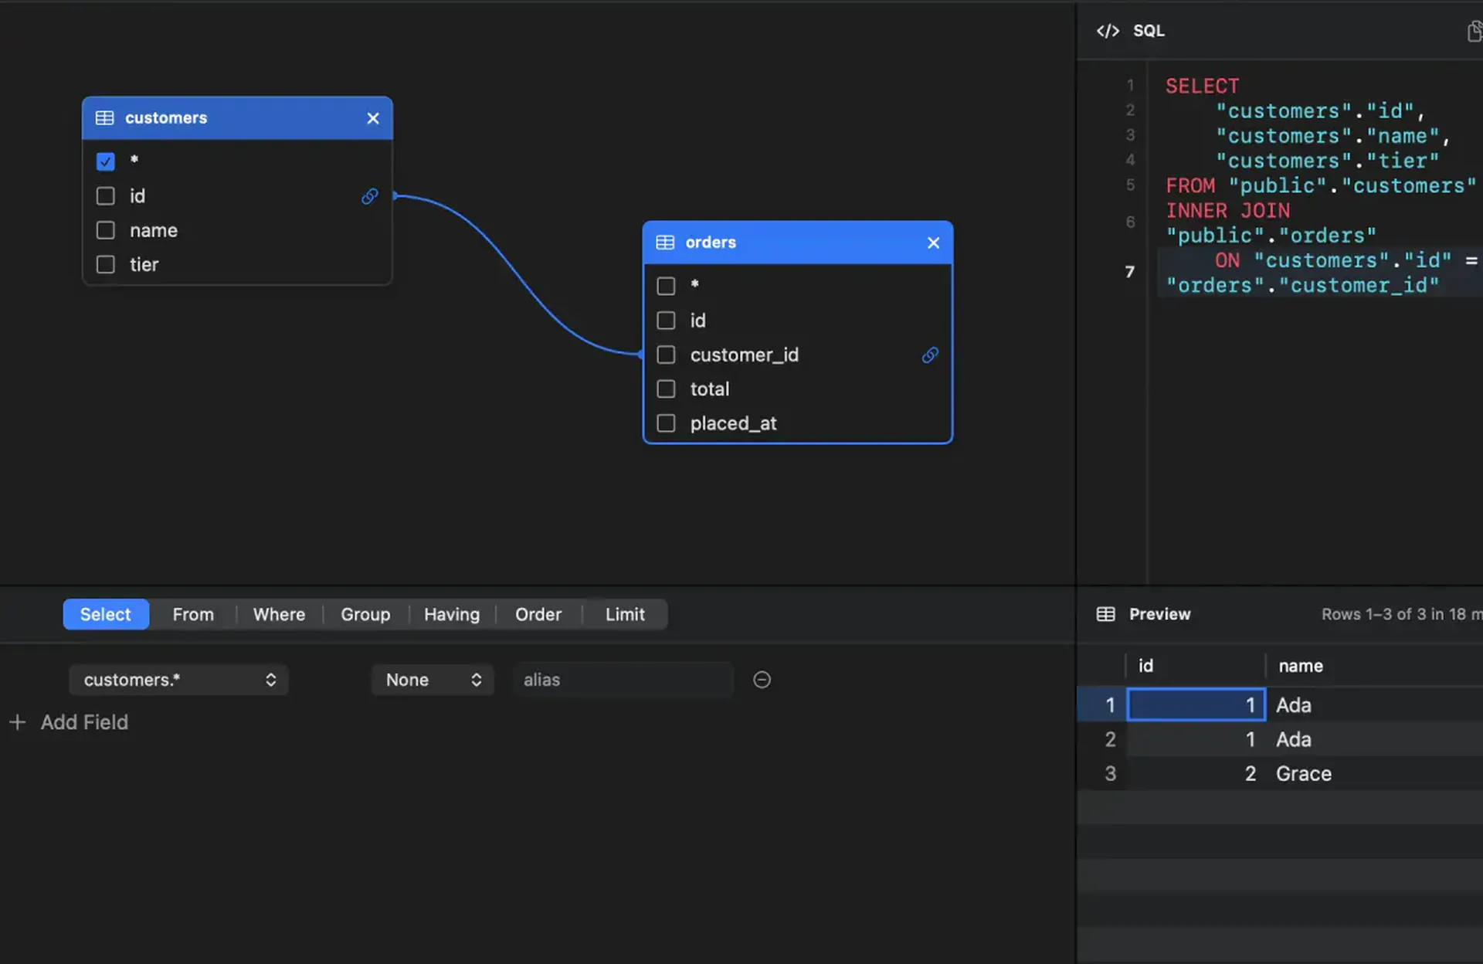Check the orders id checkbox
The image size is (1483, 964).
pyautogui.click(x=666, y=321)
